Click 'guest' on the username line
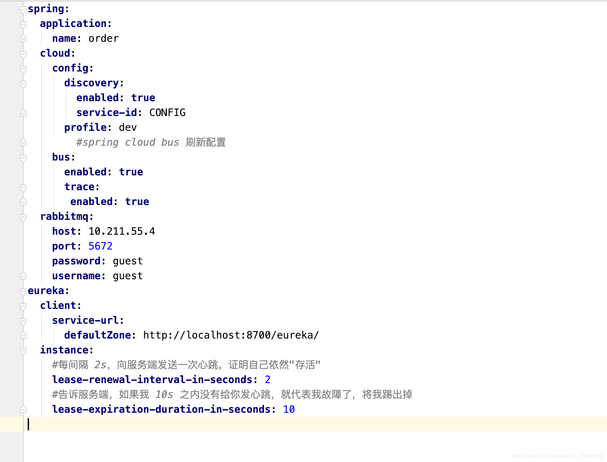This screenshot has width=607, height=462. point(128,276)
